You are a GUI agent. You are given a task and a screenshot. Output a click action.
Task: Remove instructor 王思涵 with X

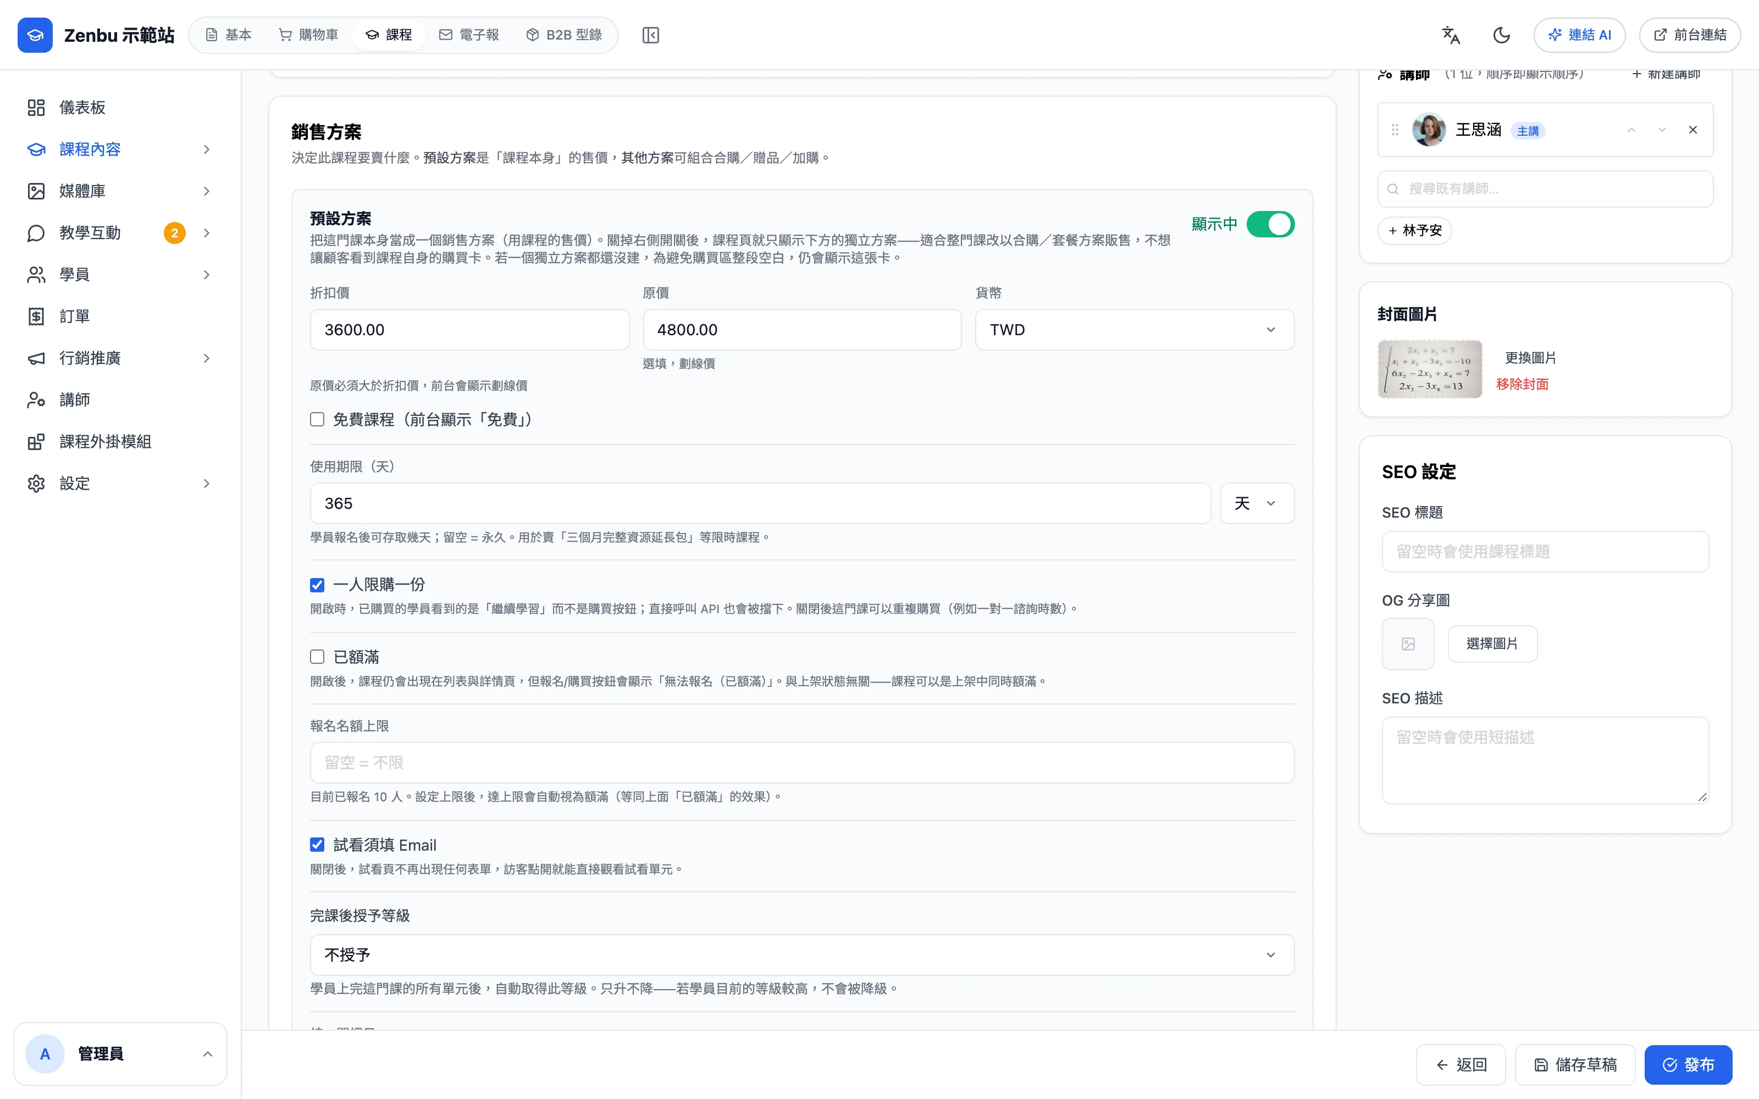1693,130
